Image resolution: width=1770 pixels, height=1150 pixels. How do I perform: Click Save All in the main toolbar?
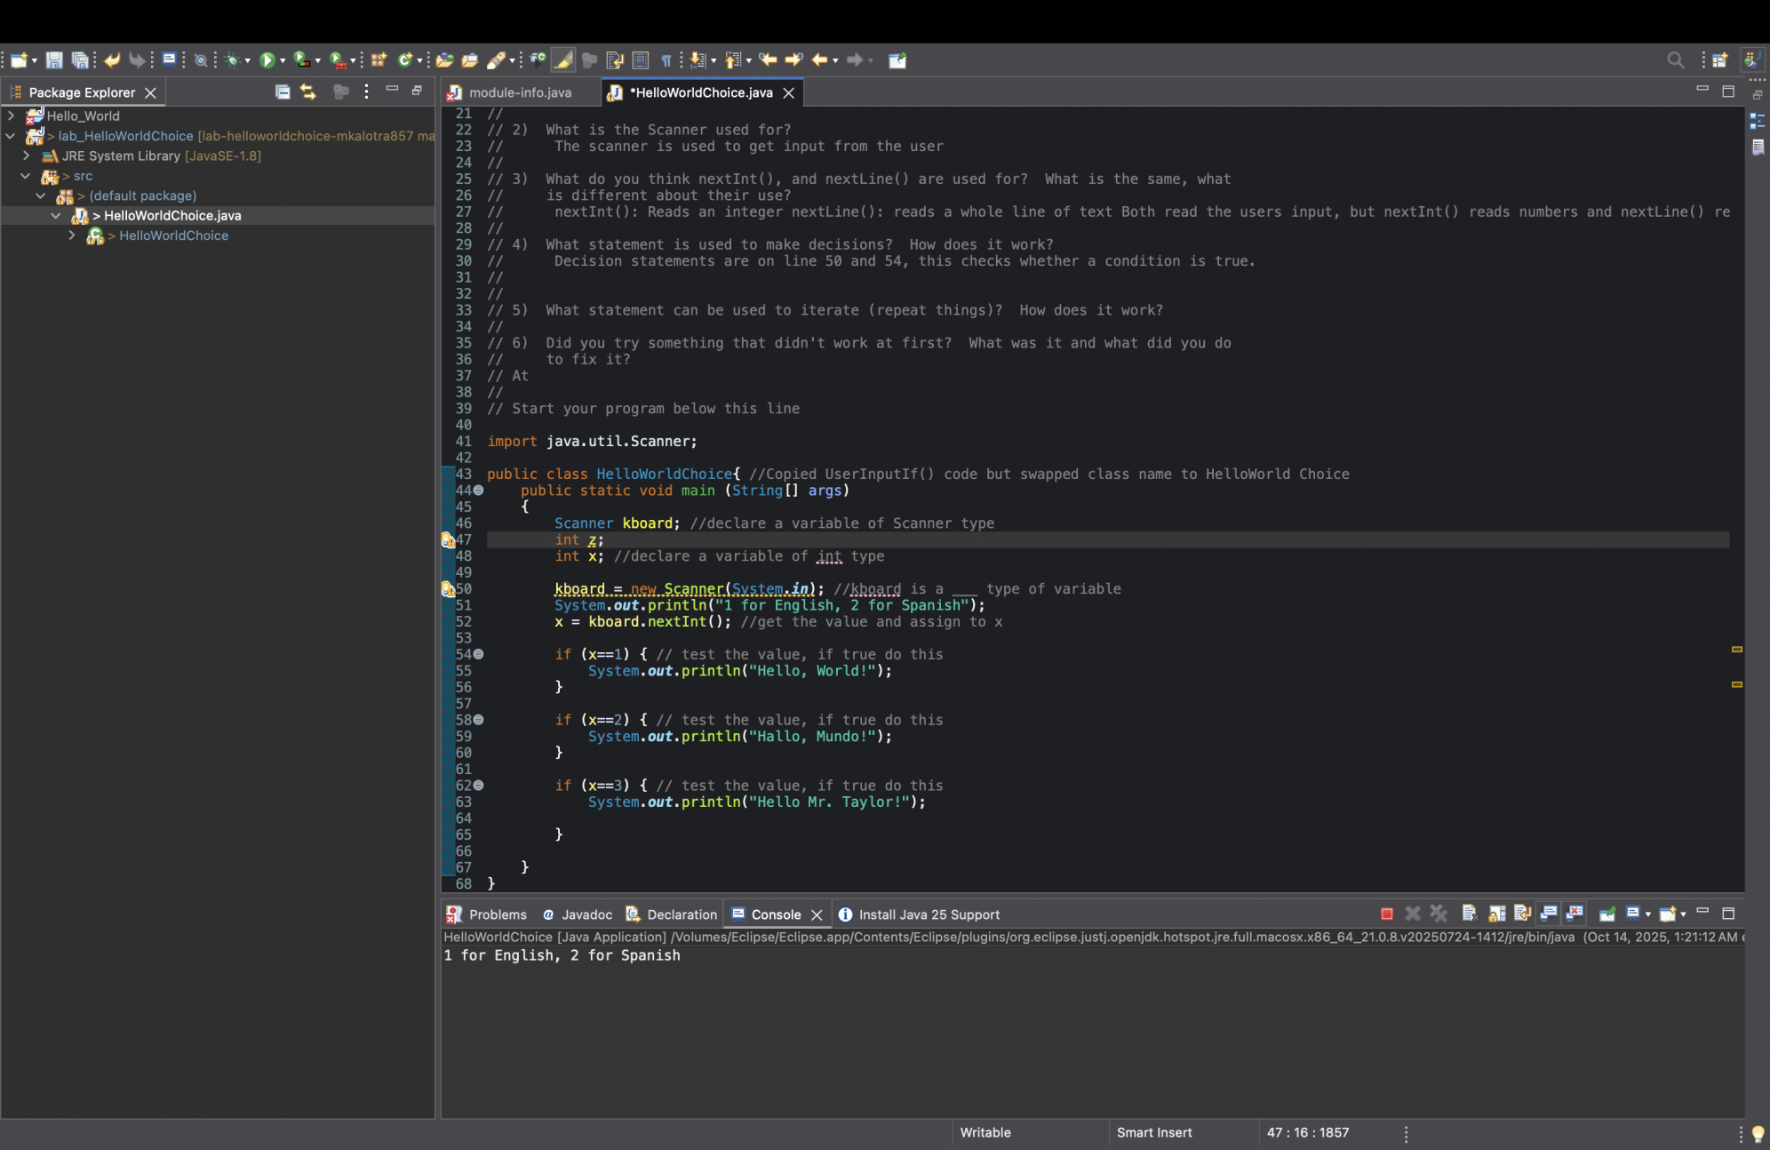click(x=80, y=60)
